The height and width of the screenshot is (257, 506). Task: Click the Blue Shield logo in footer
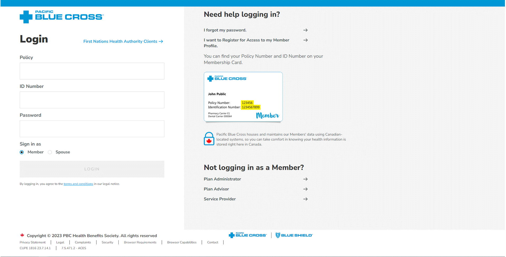(294, 235)
